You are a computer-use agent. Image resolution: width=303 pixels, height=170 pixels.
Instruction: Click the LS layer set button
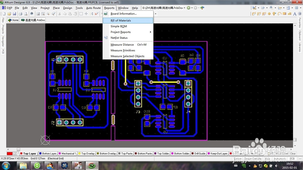(x=15, y=154)
